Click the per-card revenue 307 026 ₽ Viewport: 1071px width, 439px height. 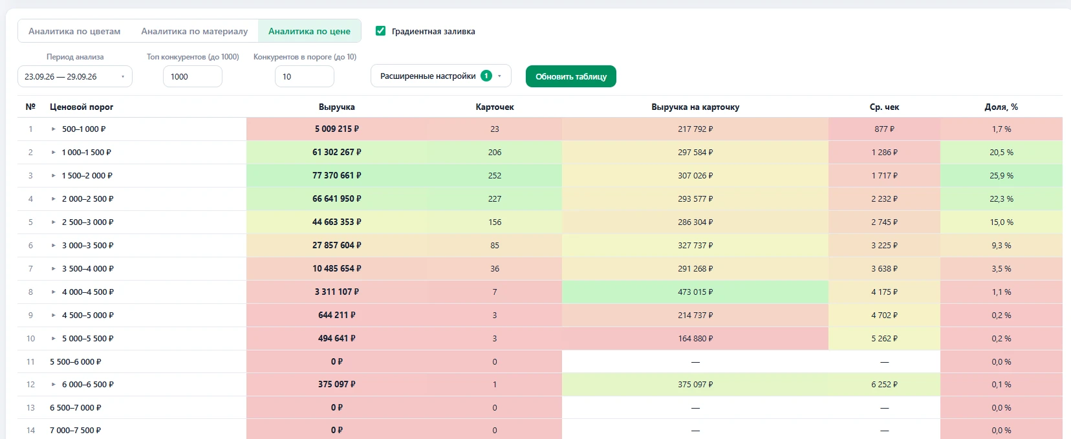click(x=695, y=176)
